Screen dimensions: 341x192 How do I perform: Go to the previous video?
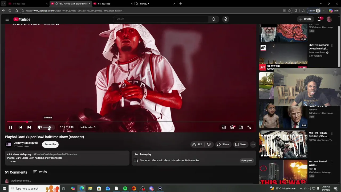coord(21,127)
